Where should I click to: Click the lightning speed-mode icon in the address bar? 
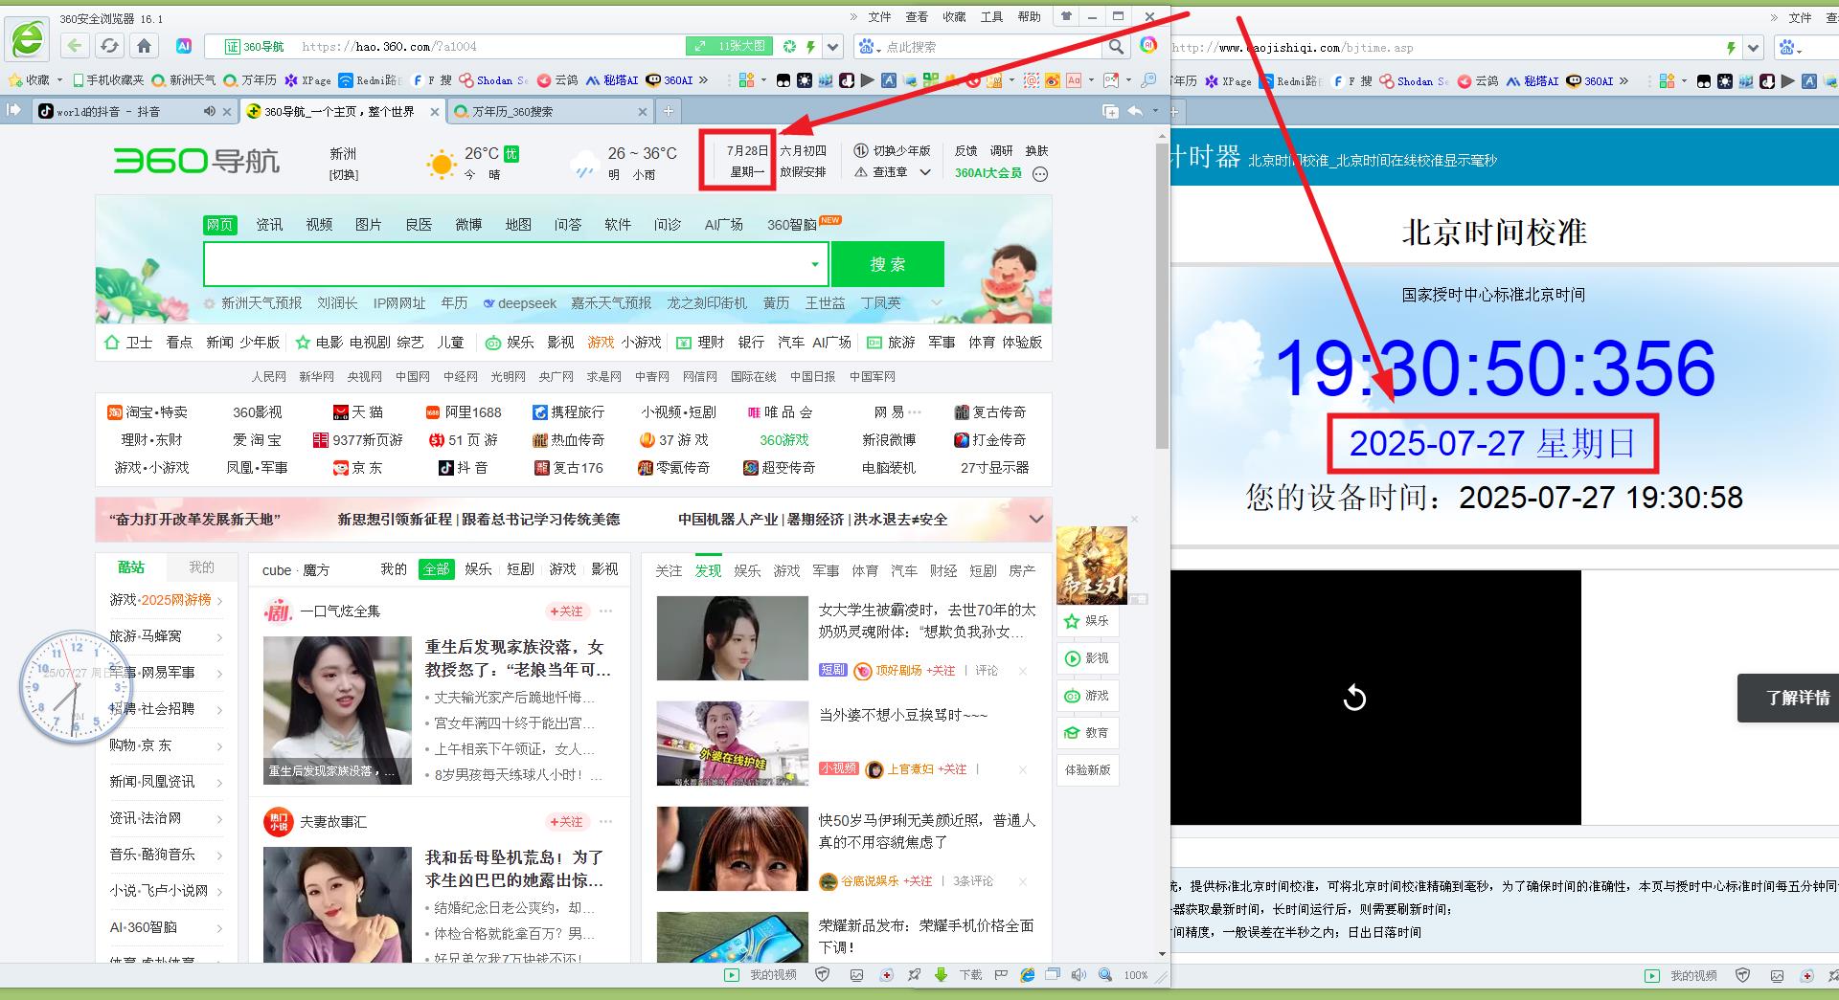[x=810, y=46]
